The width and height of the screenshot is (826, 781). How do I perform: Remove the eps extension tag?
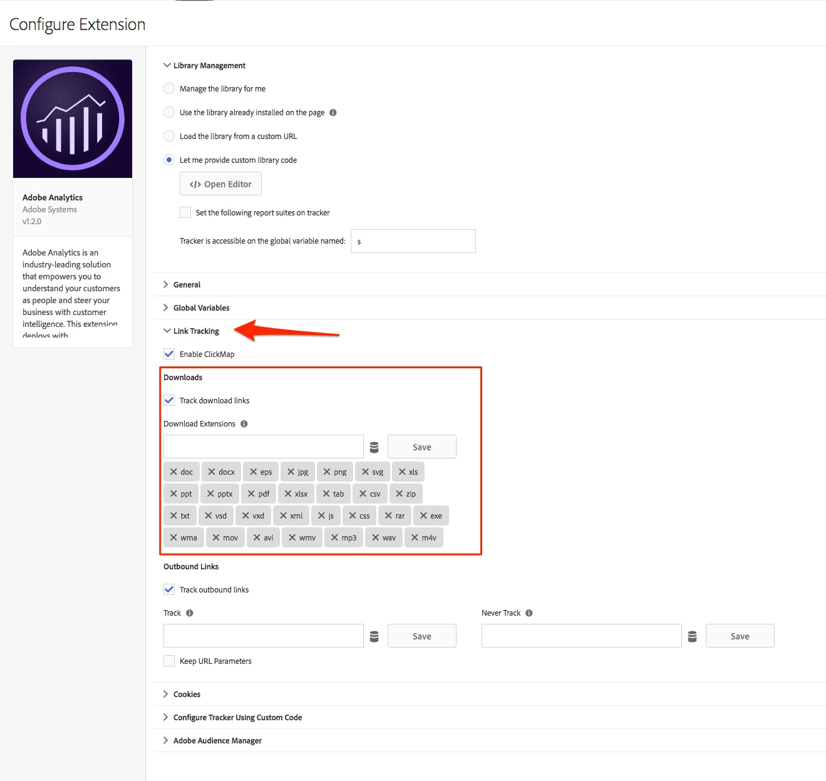254,472
